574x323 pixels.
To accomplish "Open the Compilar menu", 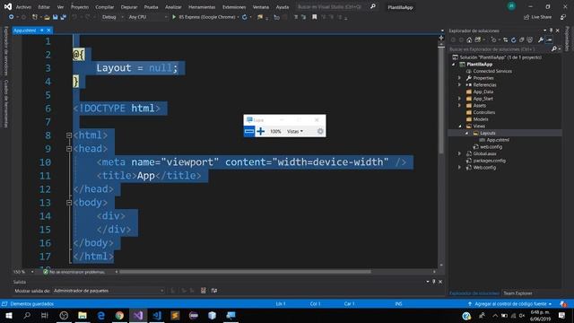I will (104, 7).
